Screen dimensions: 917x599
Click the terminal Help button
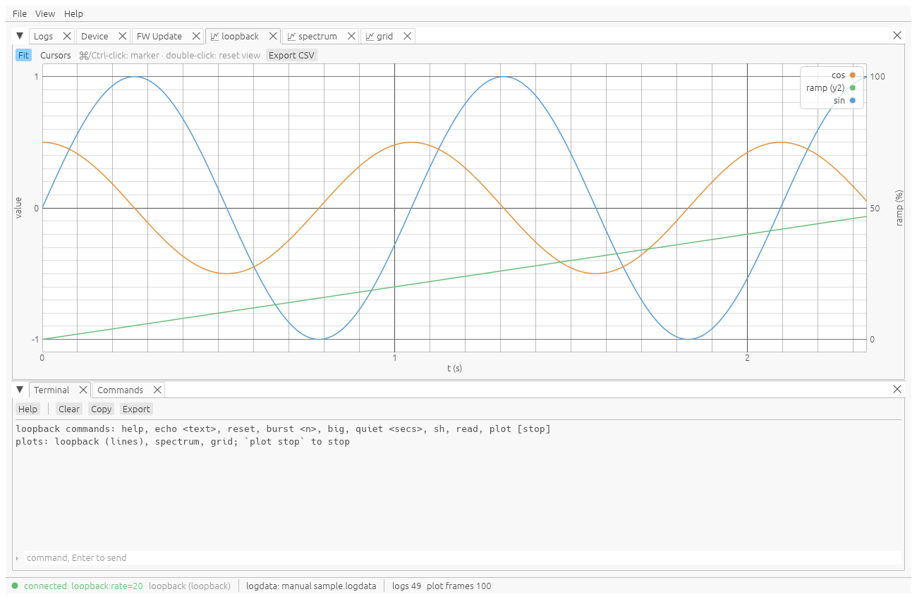pyautogui.click(x=28, y=409)
